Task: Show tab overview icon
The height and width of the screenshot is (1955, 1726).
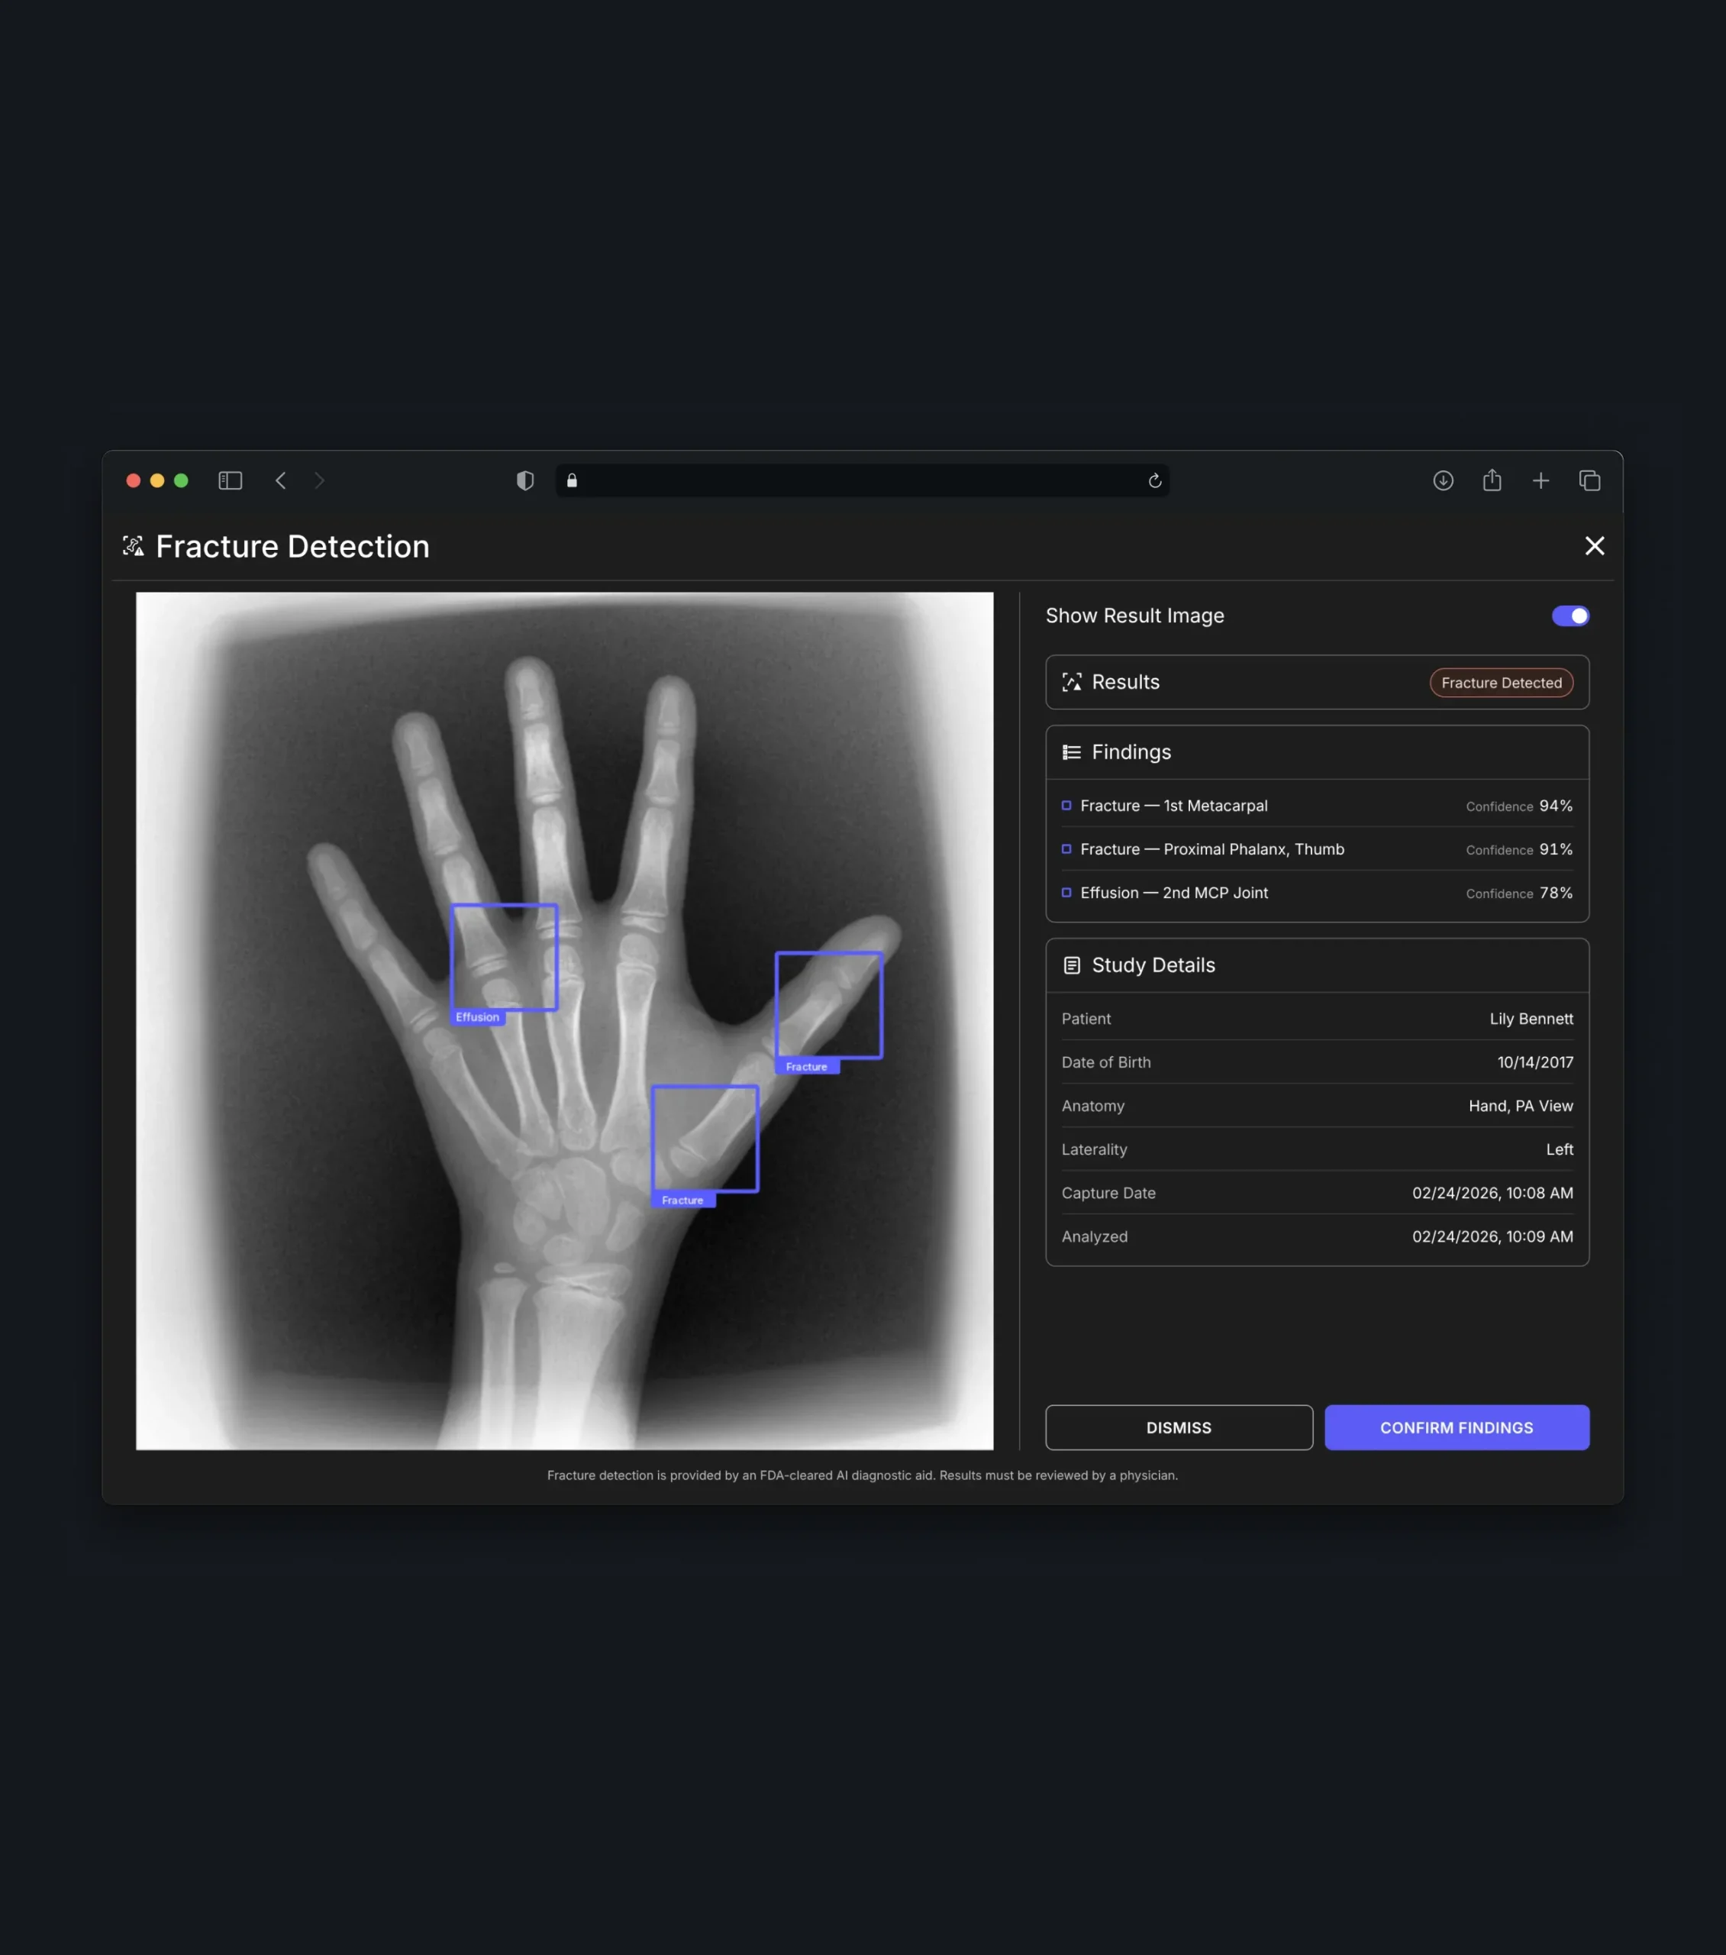Action: point(1589,480)
